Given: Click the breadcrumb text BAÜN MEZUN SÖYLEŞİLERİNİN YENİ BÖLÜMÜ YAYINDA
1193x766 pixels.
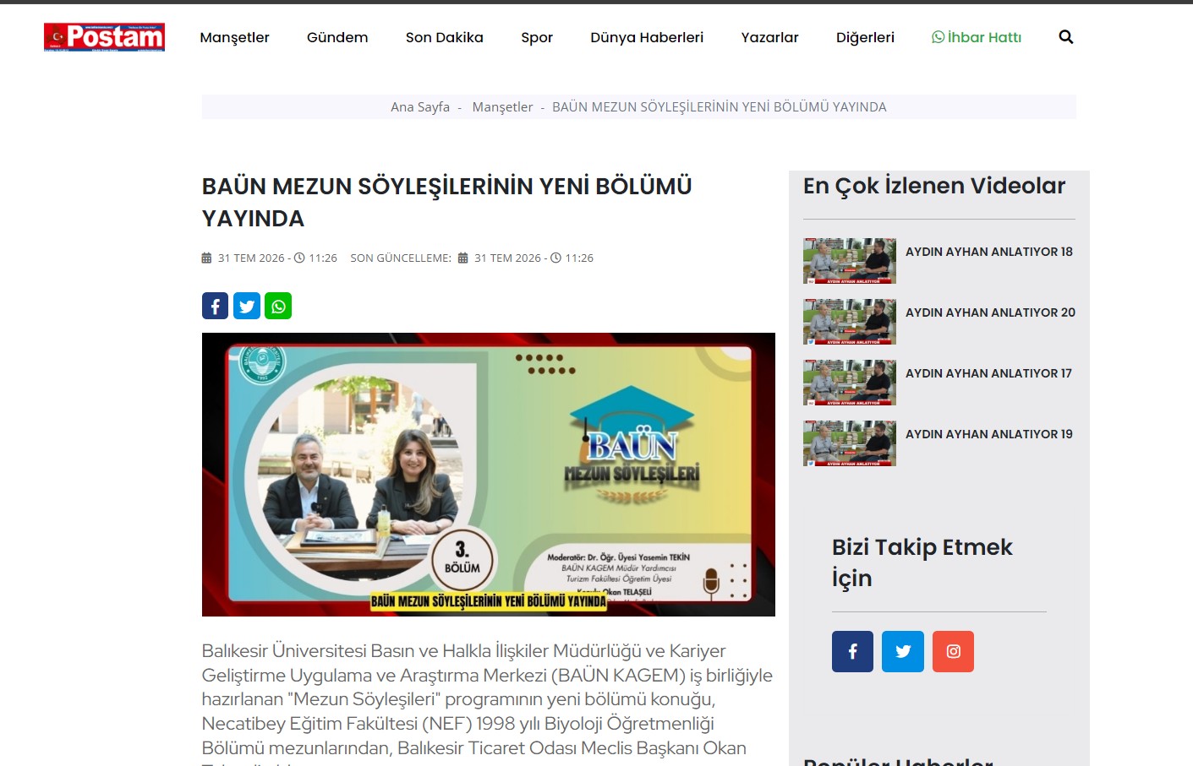Looking at the screenshot, I should tap(720, 107).
